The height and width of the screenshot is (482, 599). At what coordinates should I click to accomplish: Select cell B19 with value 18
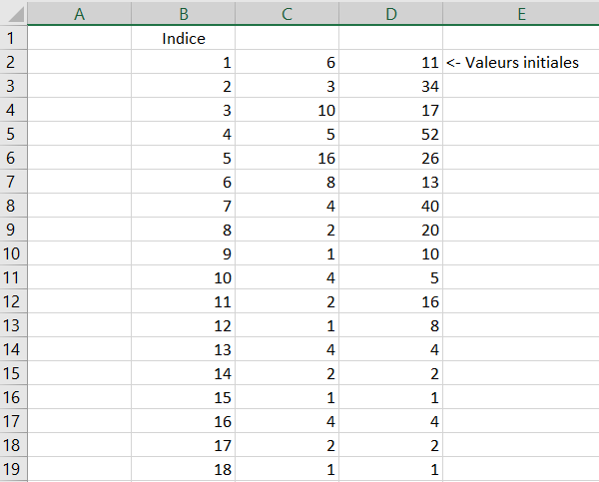[184, 469]
